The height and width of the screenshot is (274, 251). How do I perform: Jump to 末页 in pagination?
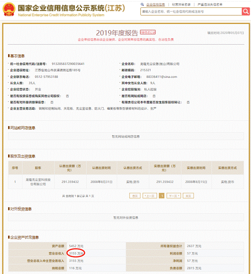point(188,196)
